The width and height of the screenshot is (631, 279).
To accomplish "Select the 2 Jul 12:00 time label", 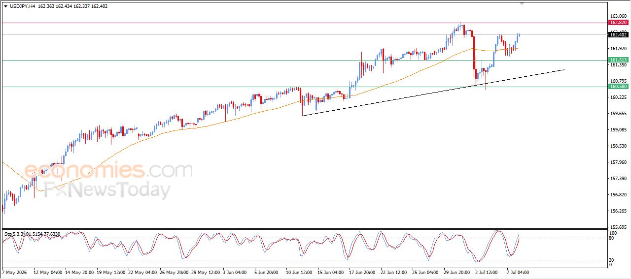I will 486,272.
